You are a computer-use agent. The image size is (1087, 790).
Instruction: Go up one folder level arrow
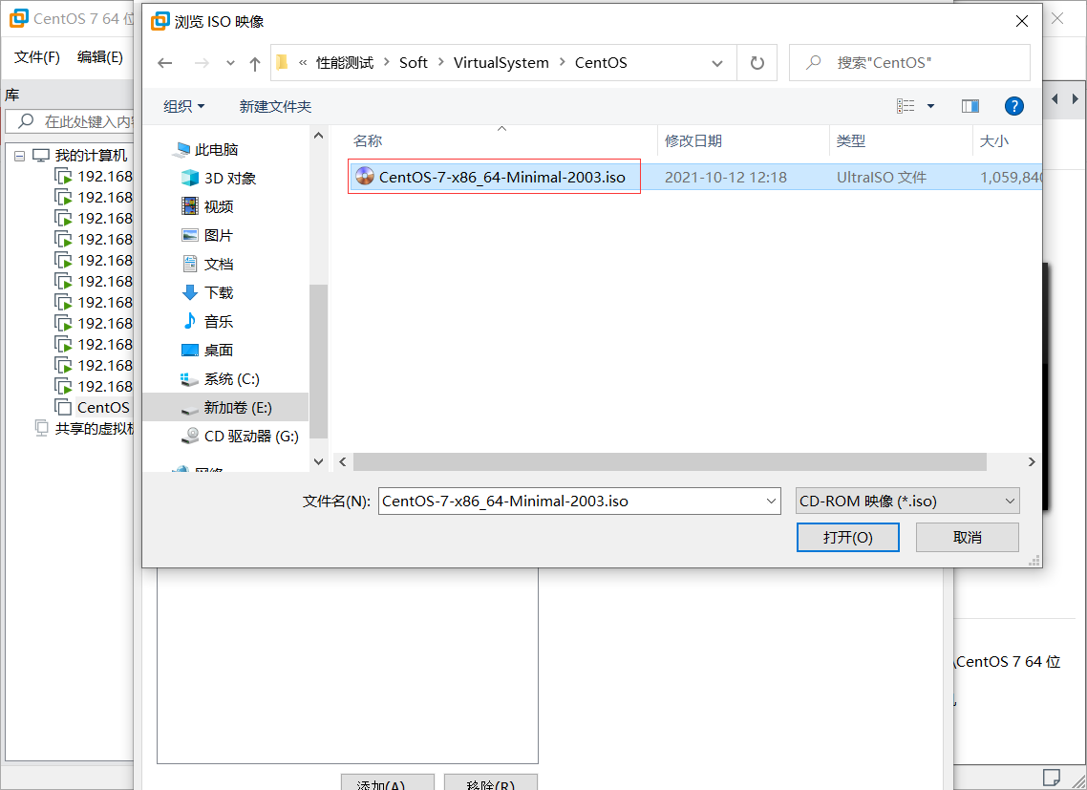[254, 63]
